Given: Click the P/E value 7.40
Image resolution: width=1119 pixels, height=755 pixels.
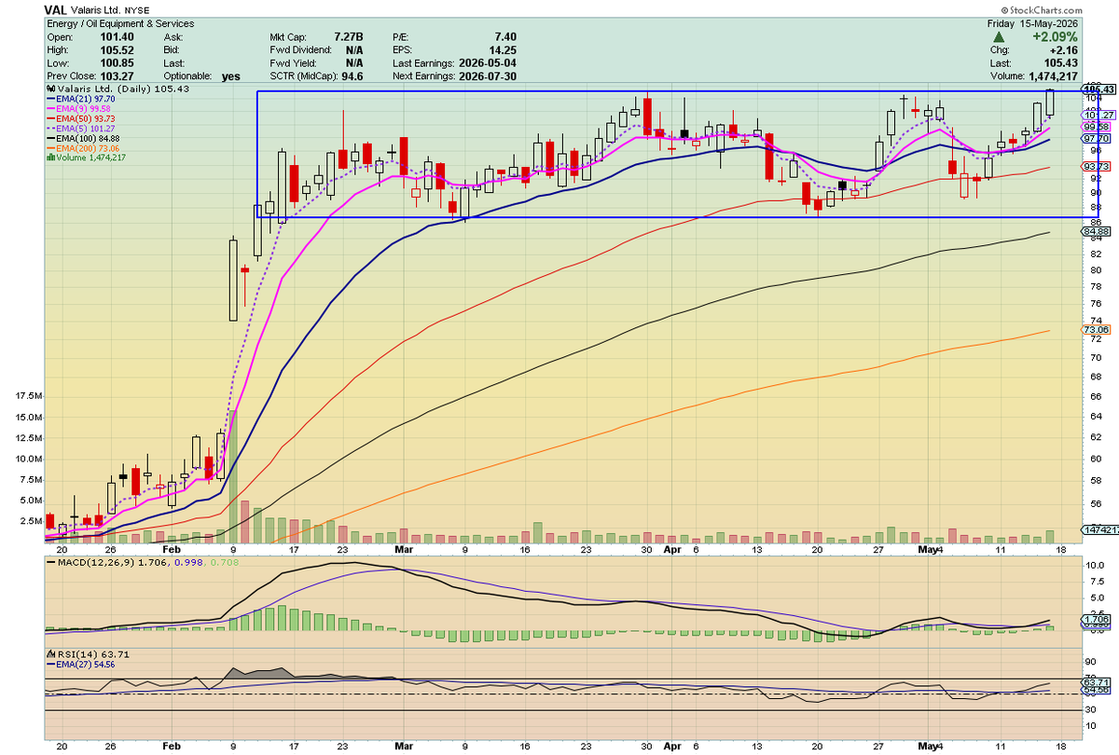Looking at the screenshot, I should pyautogui.click(x=504, y=36).
